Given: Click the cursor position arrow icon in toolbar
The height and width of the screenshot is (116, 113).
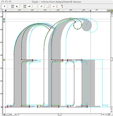Looking at the screenshot, I should click(x=4, y=7).
